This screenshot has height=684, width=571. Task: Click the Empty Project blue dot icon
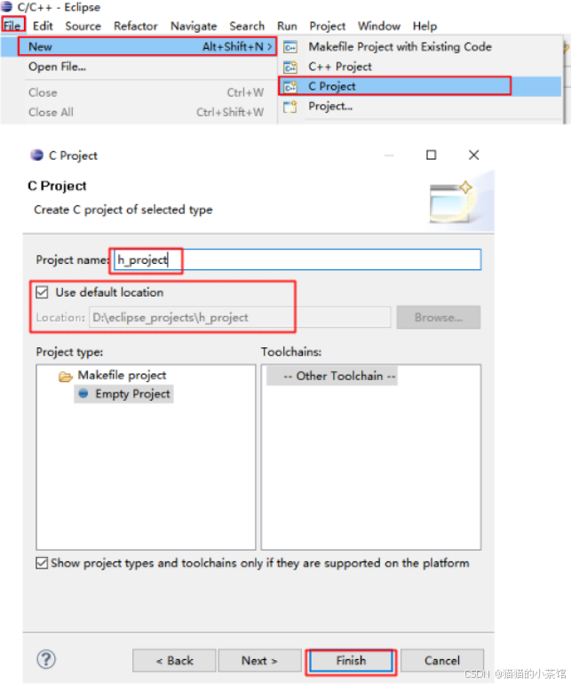83,394
